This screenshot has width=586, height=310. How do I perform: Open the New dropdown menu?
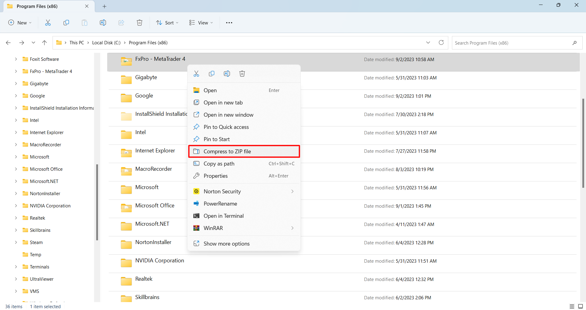(20, 22)
